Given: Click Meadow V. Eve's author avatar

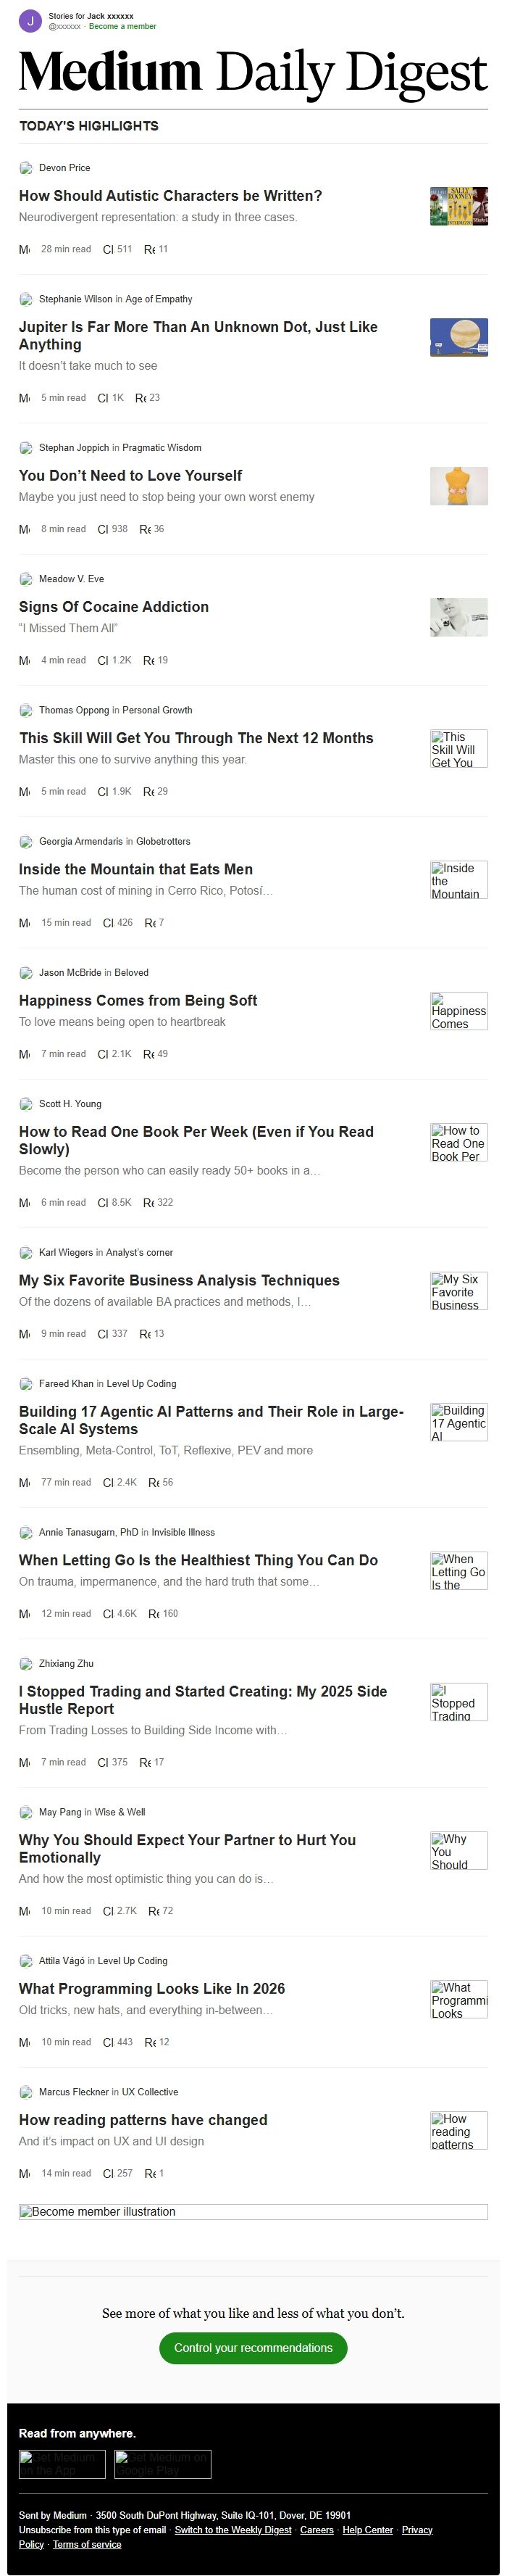Looking at the screenshot, I should pyautogui.click(x=26, y=579).
